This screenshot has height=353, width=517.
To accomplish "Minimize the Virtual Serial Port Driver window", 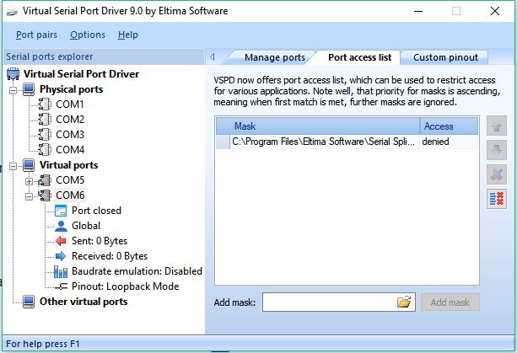I will point(418,11).
